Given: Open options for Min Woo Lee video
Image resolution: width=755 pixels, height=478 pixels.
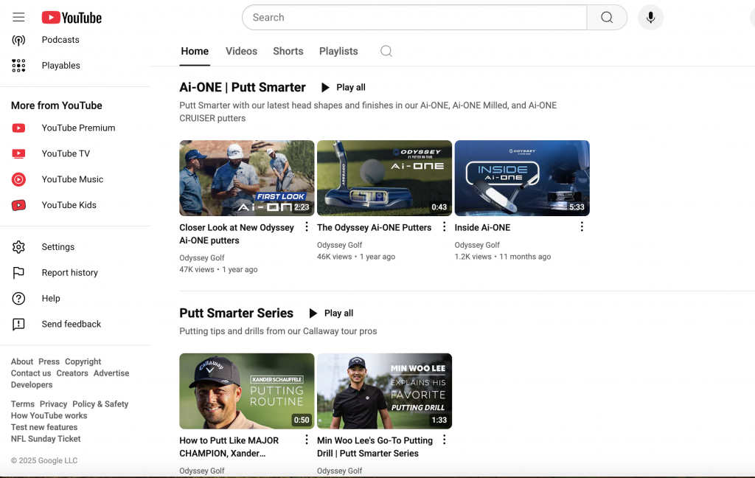Looking at the screenshot, I should 445,440.
